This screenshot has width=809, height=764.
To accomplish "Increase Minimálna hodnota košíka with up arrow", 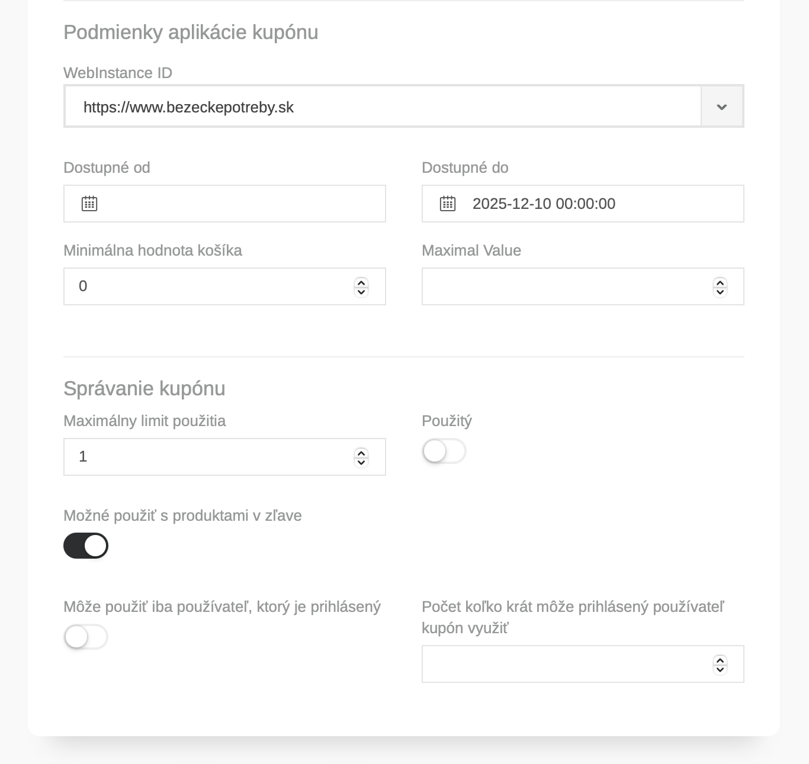I will coord(361,282).
